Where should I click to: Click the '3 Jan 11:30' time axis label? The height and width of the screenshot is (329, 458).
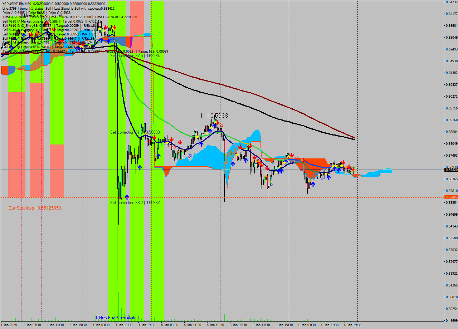tap(123, 325)
